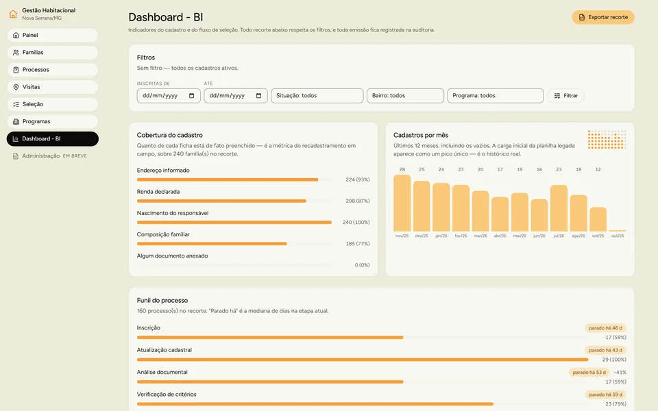Click the "208 (87%)" value
The height and width of the screenshot is (411, 658).
tap(358, 201)
